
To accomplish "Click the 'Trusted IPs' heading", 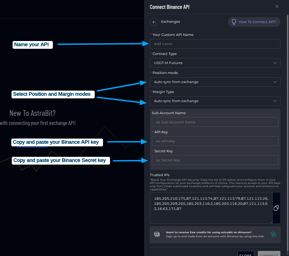I will [160, 175].
